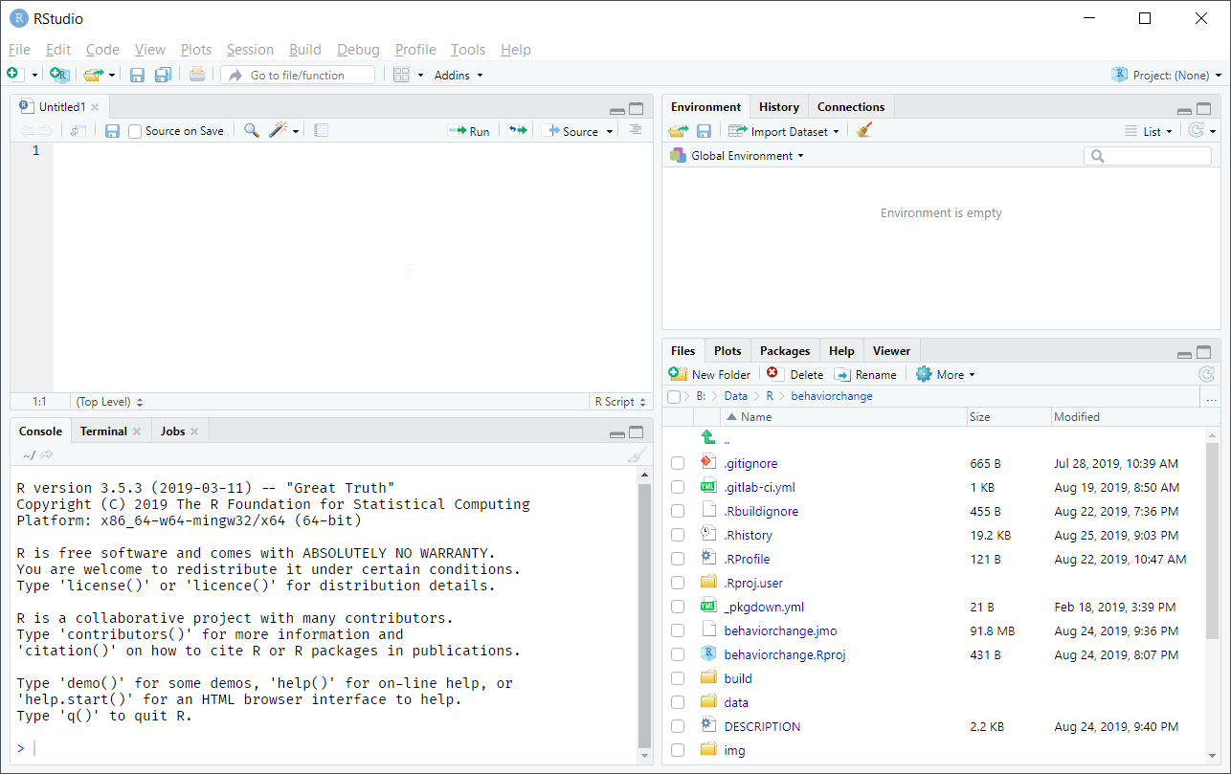
Task: Click the Run button
Action: pos(469,131)
